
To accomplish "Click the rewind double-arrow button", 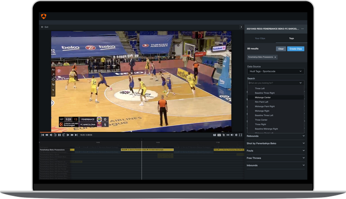I will point(47,135).
